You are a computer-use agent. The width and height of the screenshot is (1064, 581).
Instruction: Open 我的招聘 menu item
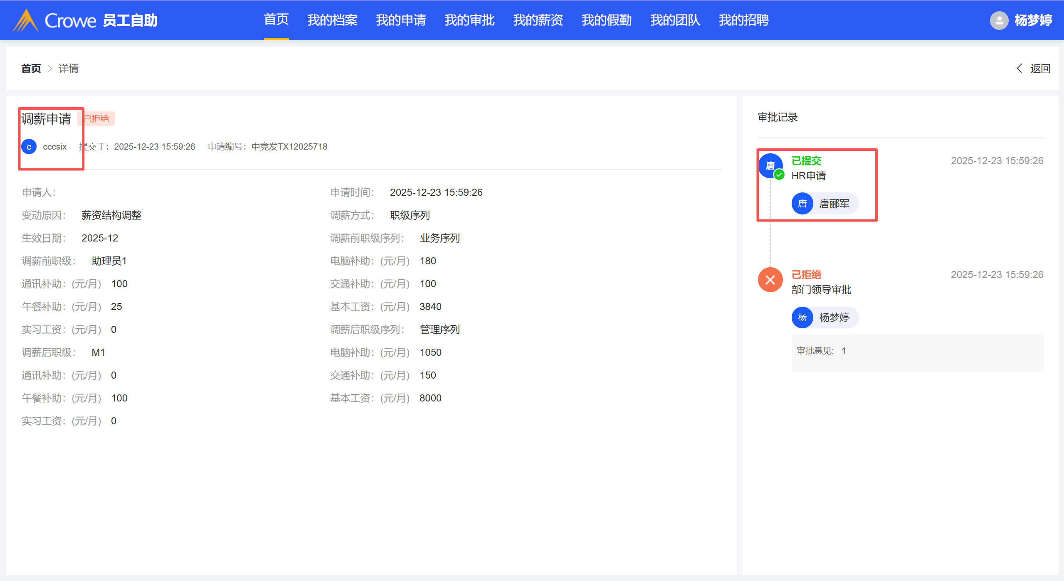pos(744,20)
